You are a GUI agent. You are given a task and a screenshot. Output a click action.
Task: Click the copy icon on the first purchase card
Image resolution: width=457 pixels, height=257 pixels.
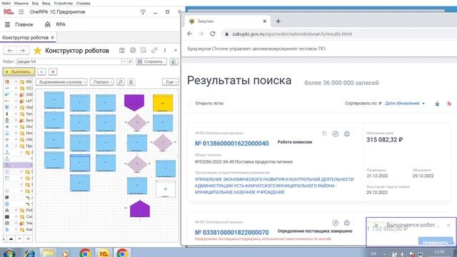pyautogui.click(x=324, y=133)
